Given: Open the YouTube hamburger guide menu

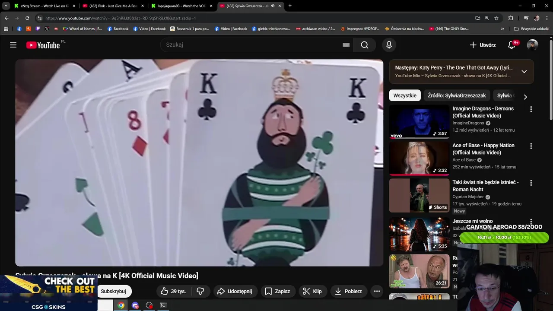Looking at the screenshot, I should coord(13,45).
